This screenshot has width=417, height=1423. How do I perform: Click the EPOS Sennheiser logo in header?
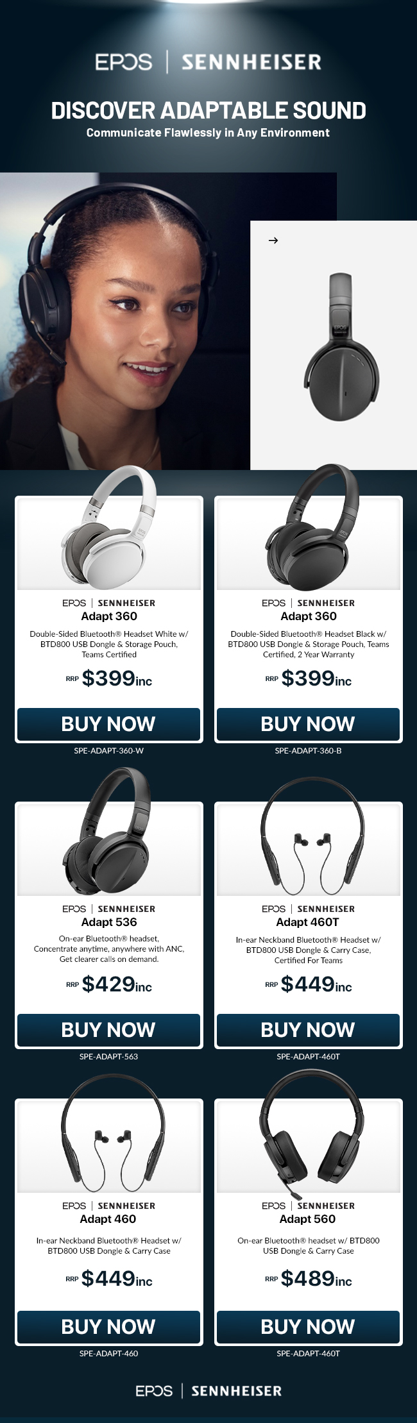pos(208,62)
